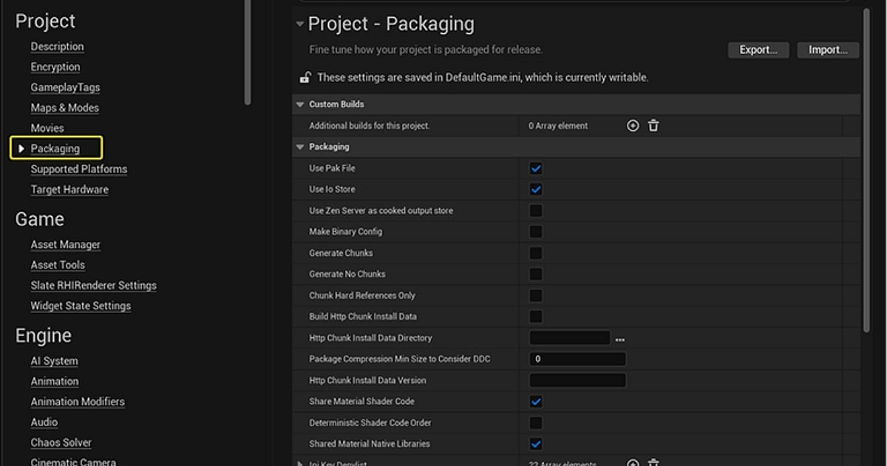This screenshot has height=466, width=887.
Task: Remove all Additional builds array elements
Action: click(653, 126)
